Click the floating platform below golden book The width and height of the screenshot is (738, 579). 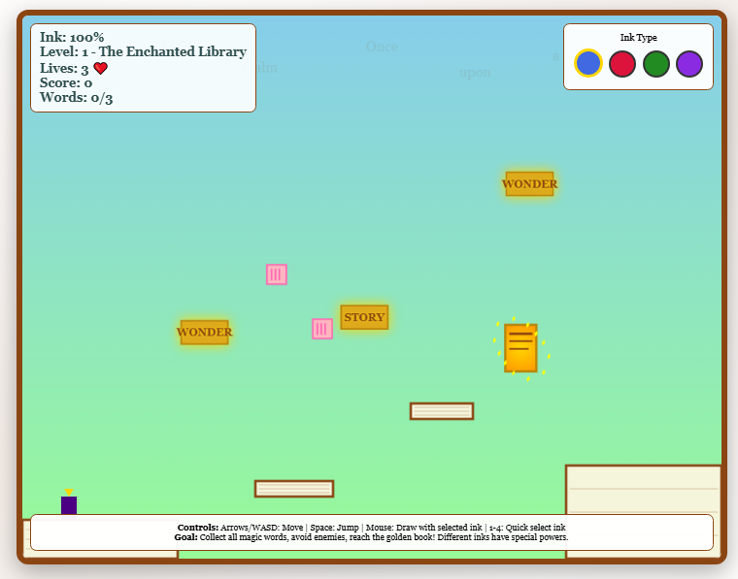442,411
